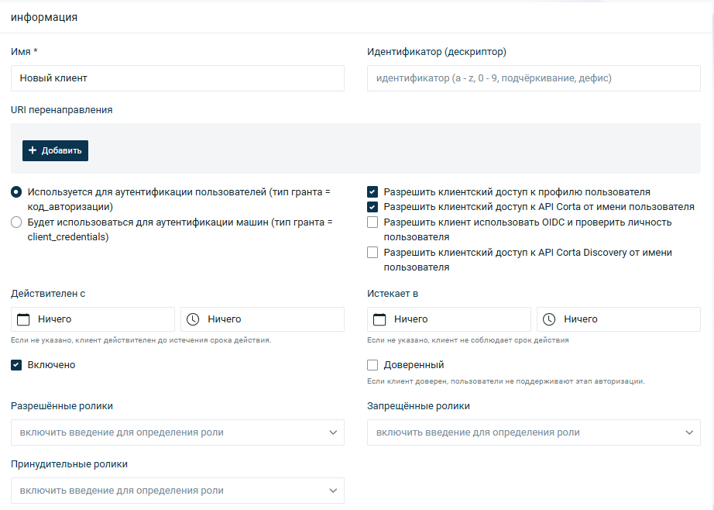Check the Доверенный checkbox
This screenshot has height=510, width=714.
pyautogui.click(x=372, y=364)
